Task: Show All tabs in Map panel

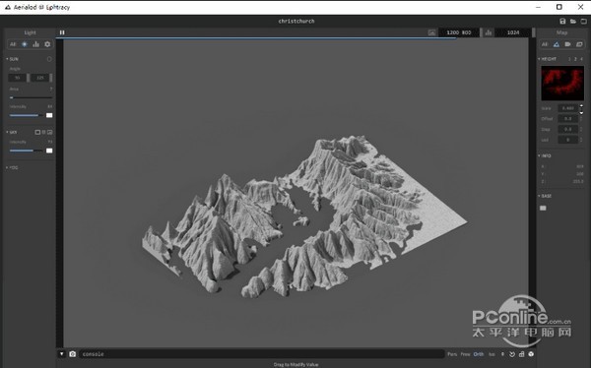Action: point(545,44)
